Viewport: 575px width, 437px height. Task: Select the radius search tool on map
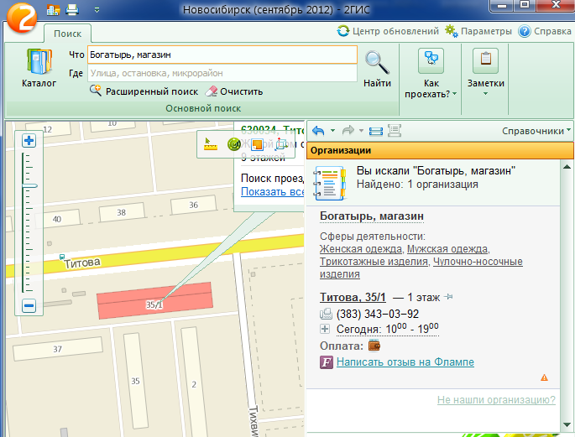pyautogui.click(x=233, y=144)
